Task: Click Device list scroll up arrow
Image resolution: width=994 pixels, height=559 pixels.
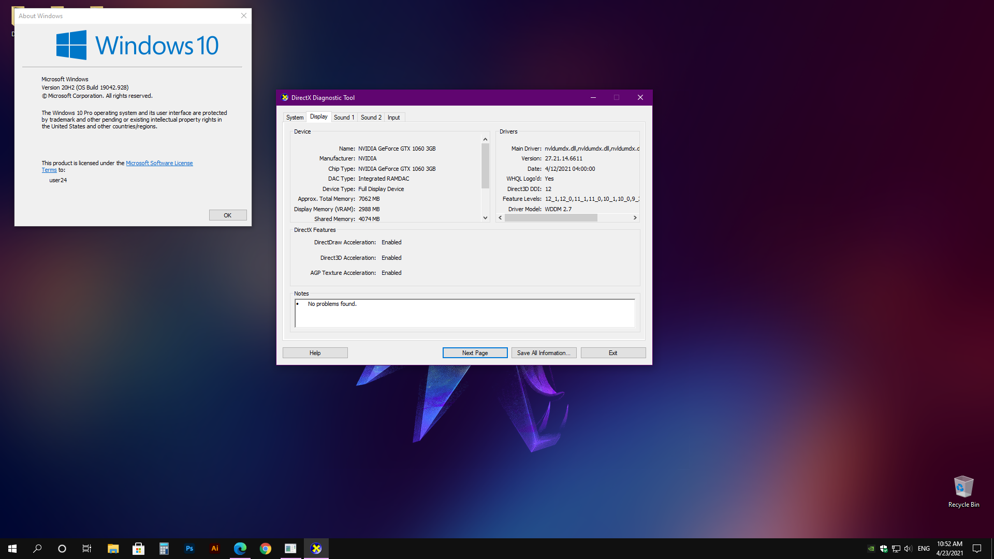Action: click(x=485, y=139)
